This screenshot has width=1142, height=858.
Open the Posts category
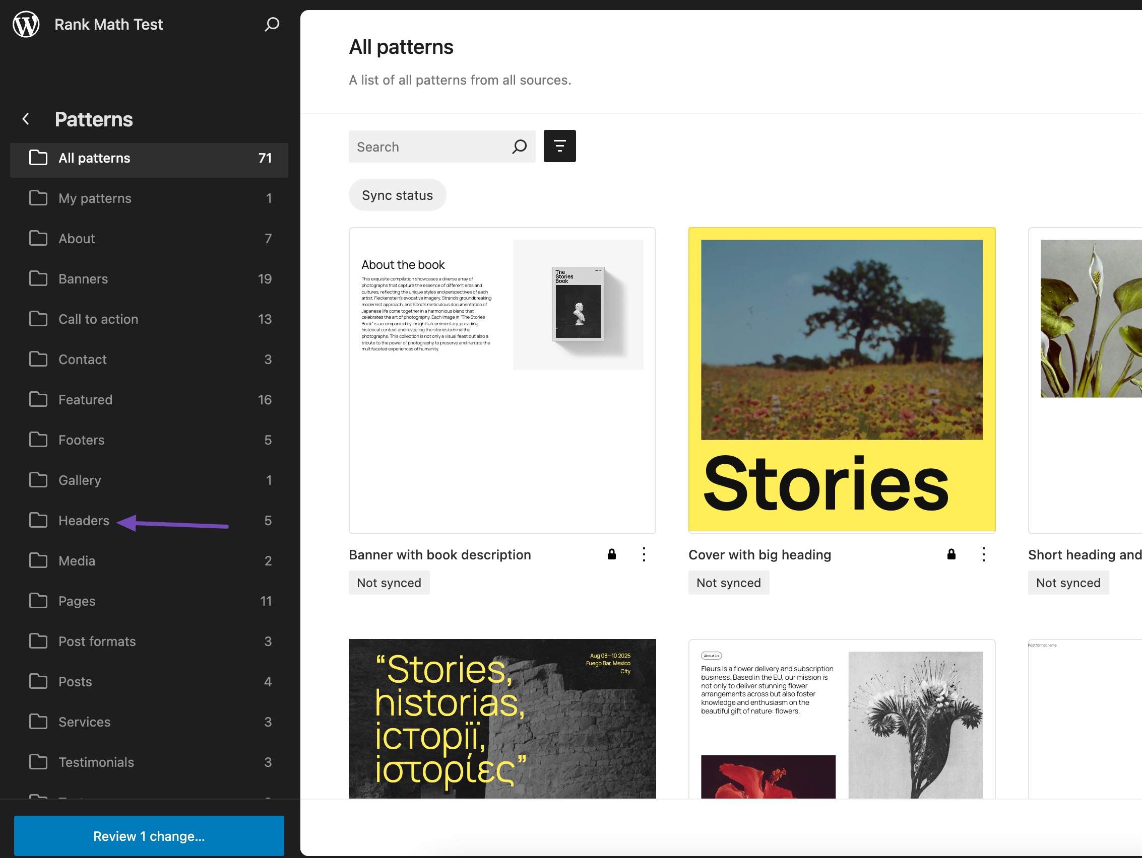(149, 681)
